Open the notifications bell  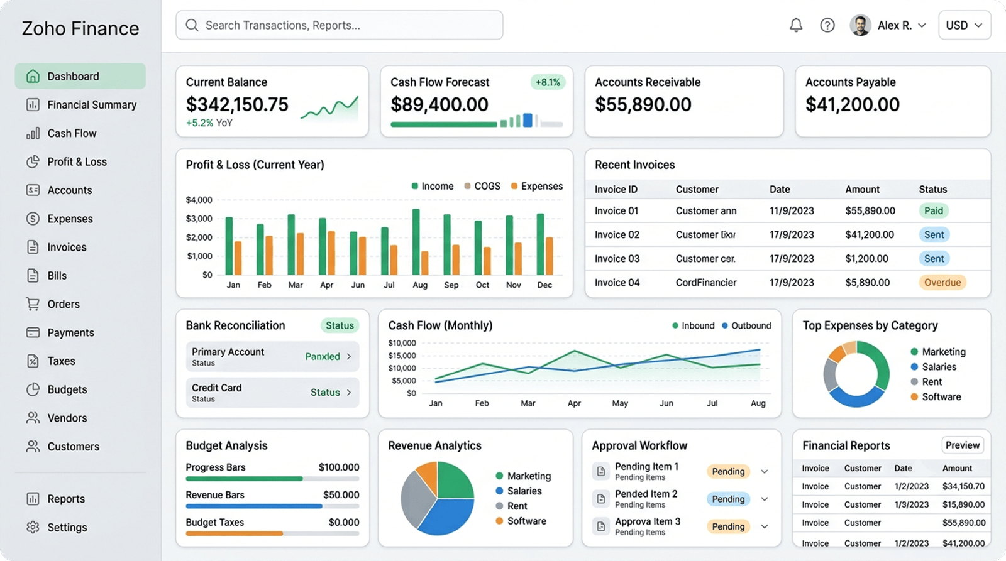tap(796, 25)
